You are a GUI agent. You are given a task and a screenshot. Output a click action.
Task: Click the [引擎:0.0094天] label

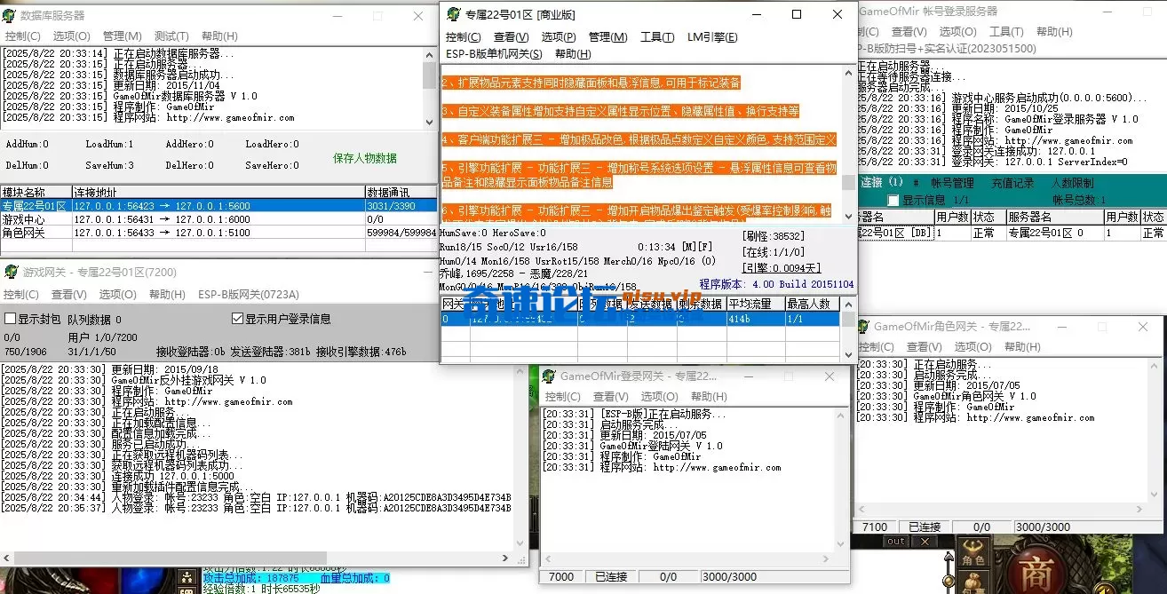pos(781,267)
